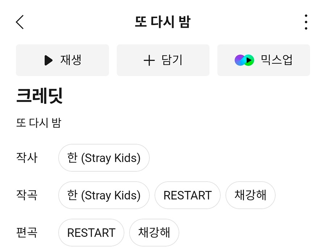Add song using the 담기 button
The width and height of the screenshot is (326, 251).
[x=163, y=60]
